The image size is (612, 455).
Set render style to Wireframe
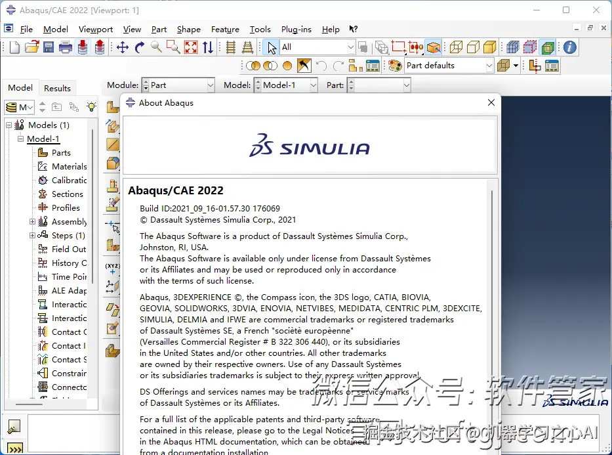457,47
